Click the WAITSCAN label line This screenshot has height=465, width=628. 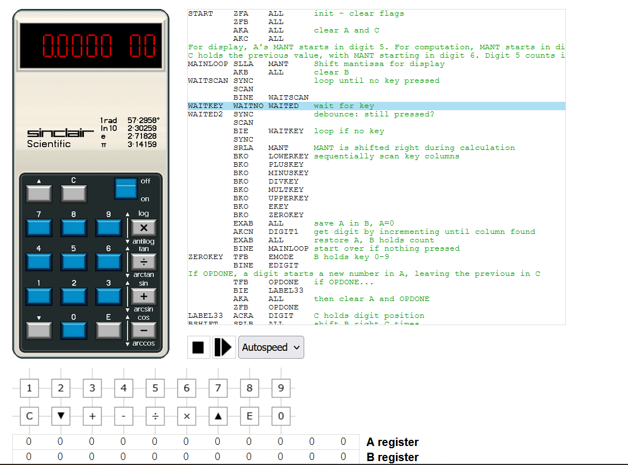tap(376, 81)
